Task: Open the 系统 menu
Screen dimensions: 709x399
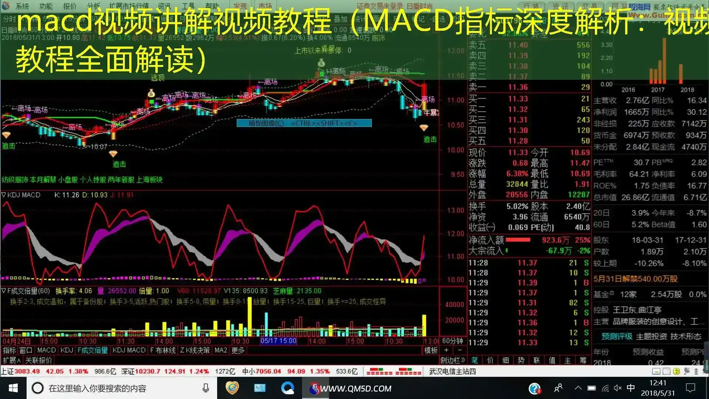Action: click(x=22, y=6)
